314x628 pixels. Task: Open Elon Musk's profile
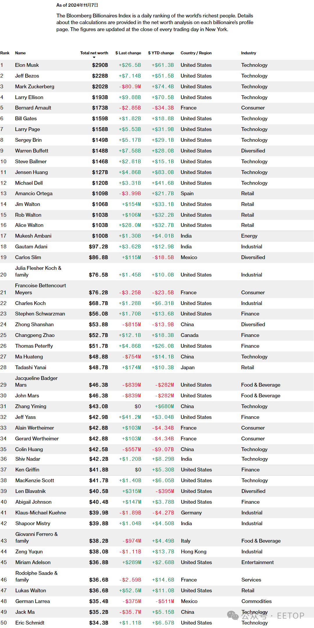point(27,65)
